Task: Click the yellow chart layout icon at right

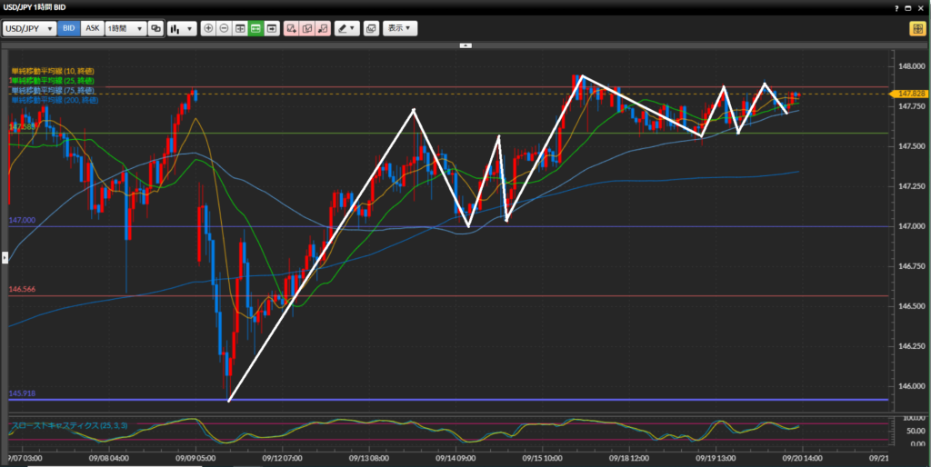Action: (x=916, y=28)
